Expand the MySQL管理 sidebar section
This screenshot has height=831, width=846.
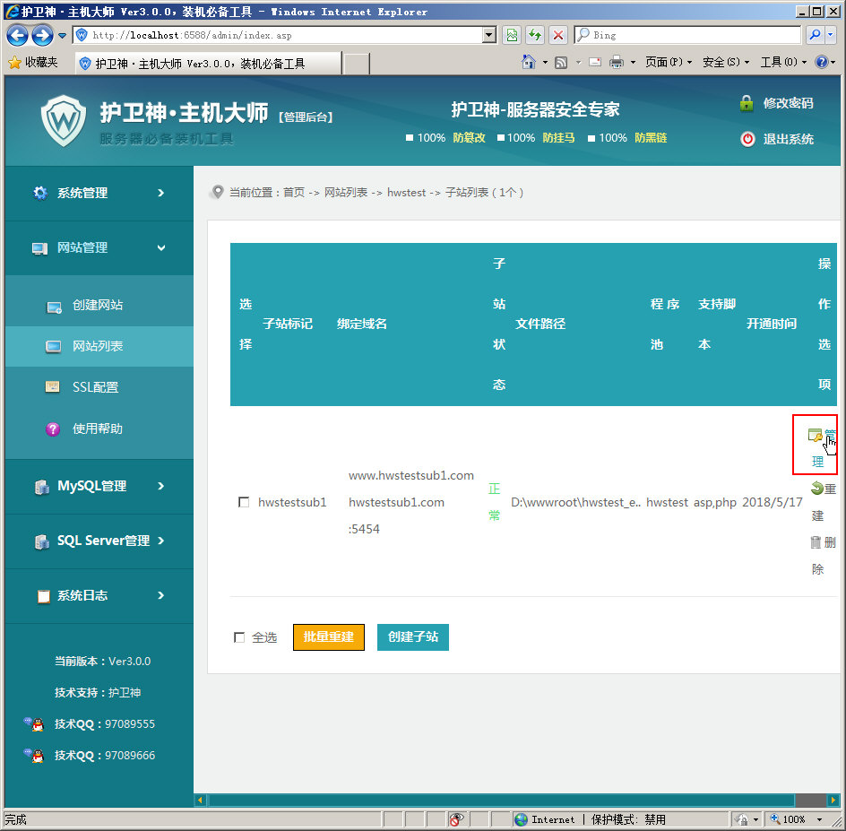point(99,486)
